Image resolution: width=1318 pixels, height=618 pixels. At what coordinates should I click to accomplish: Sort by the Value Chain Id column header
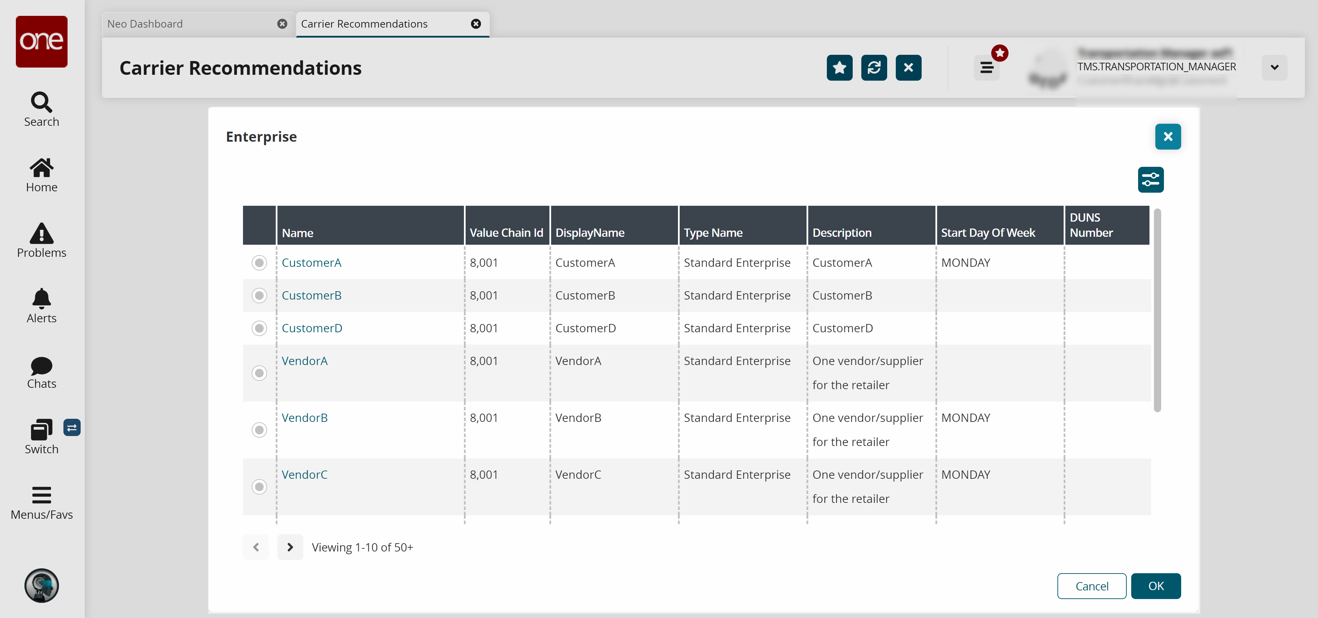[x=506, y=233]
